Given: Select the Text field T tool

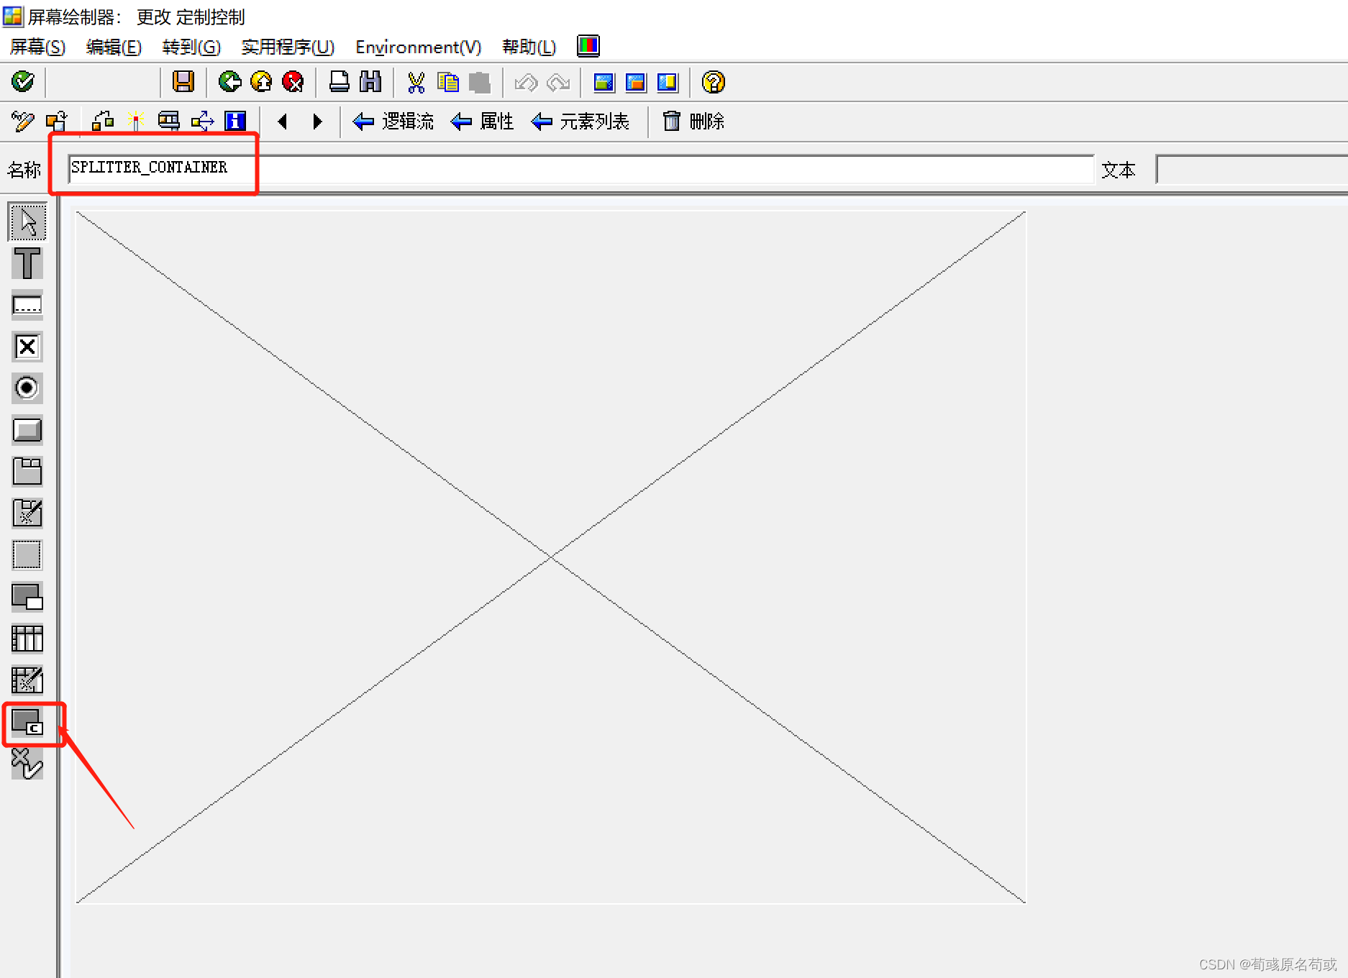Looking at the screenshot, I should click(x=27, y=263).
